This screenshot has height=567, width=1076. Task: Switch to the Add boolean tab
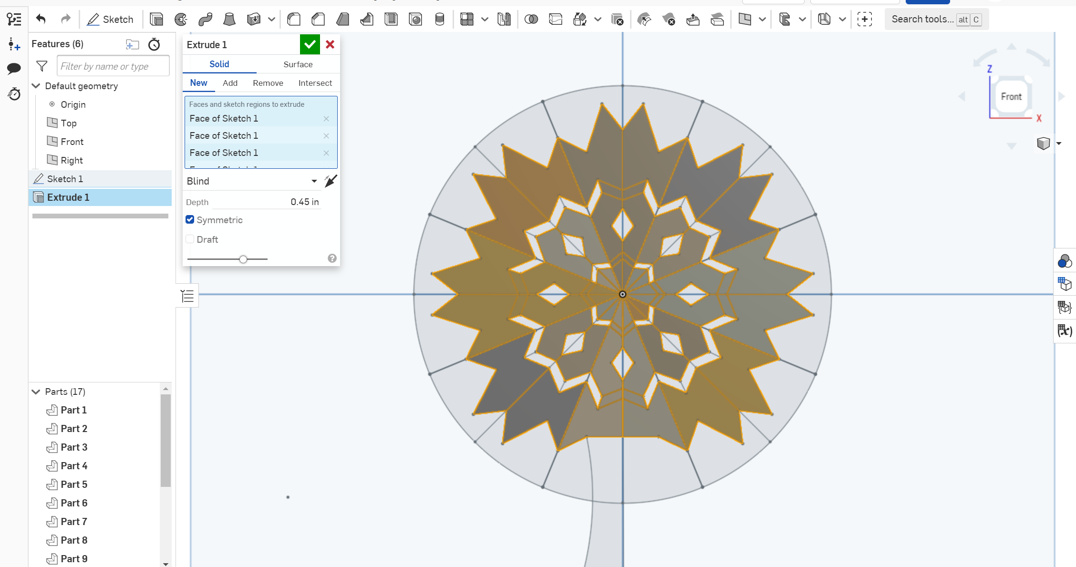coord(230,82)
